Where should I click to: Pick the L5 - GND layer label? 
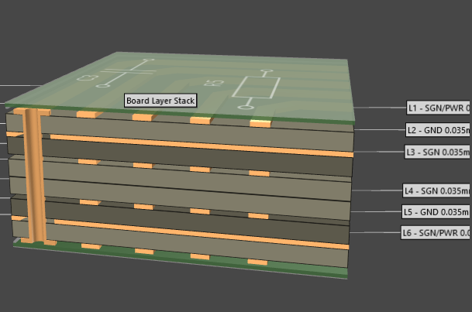pyautogui.click(x=436, y=211)
